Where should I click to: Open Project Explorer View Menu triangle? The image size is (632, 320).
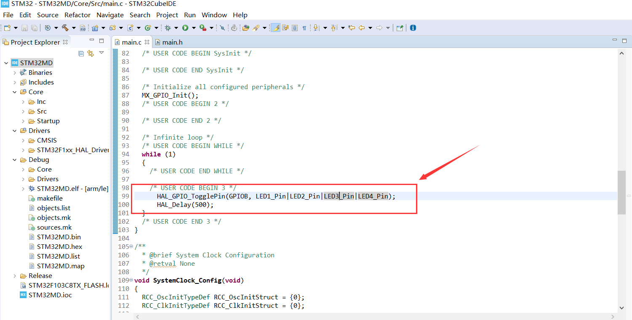point(101,53)
